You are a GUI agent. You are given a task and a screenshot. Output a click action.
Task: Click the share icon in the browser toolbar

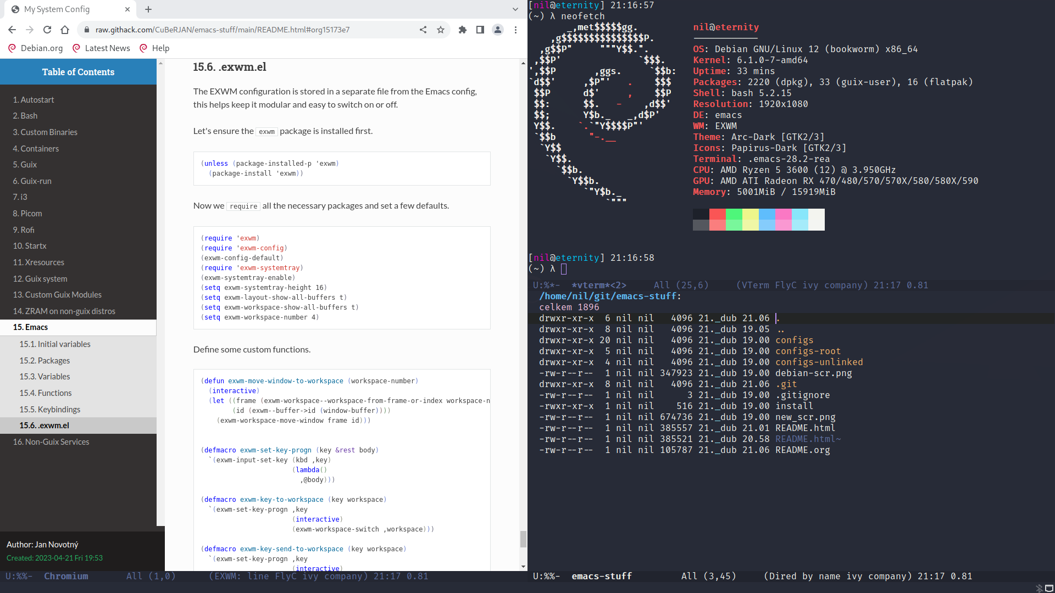point(423,30)
